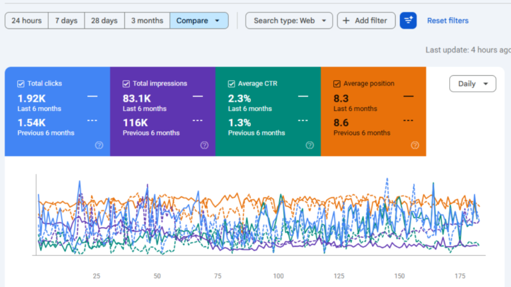Click the 2.3% average CTR value
Viewport: 511px width, 287px height.
point(240,98)
